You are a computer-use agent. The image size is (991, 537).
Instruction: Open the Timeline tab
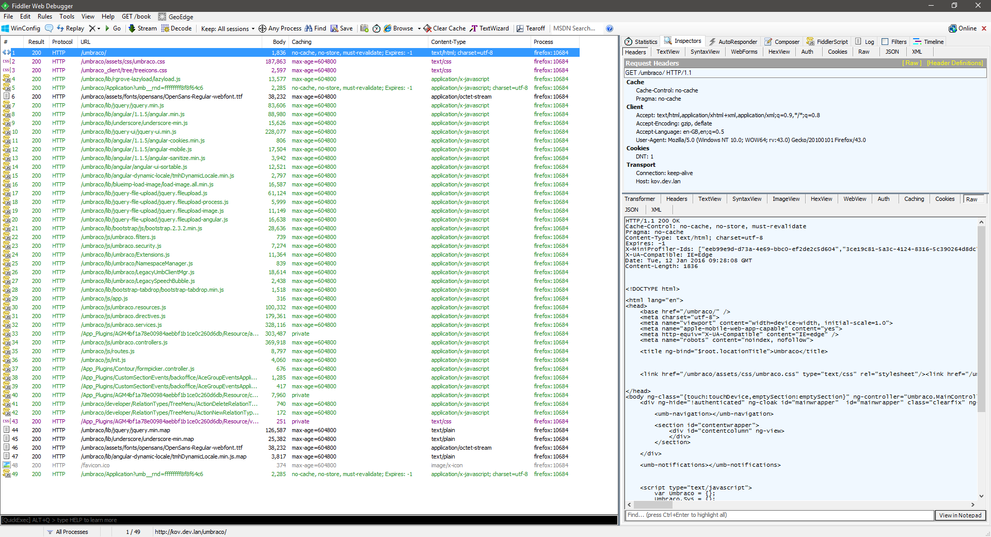[929, 42]
